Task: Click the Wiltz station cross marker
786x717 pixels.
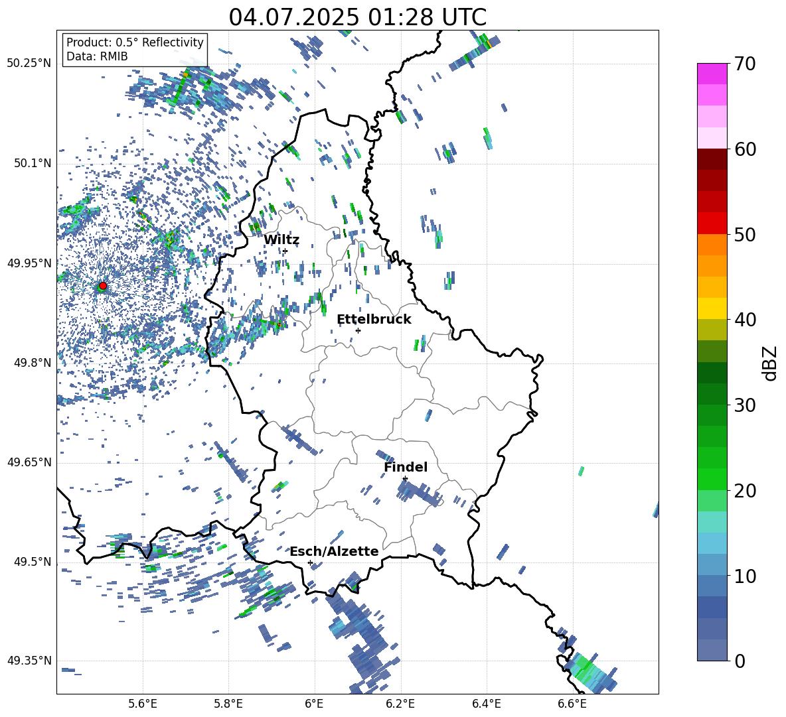Action: 285,251
